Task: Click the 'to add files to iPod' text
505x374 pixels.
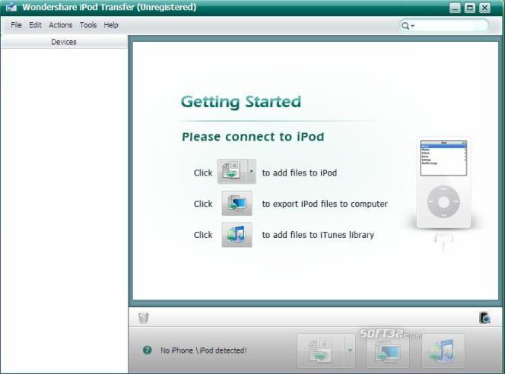Action: click(300, 173)
